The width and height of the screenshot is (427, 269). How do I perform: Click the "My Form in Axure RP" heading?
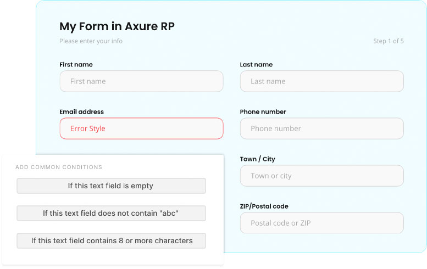tap(117, 27)
